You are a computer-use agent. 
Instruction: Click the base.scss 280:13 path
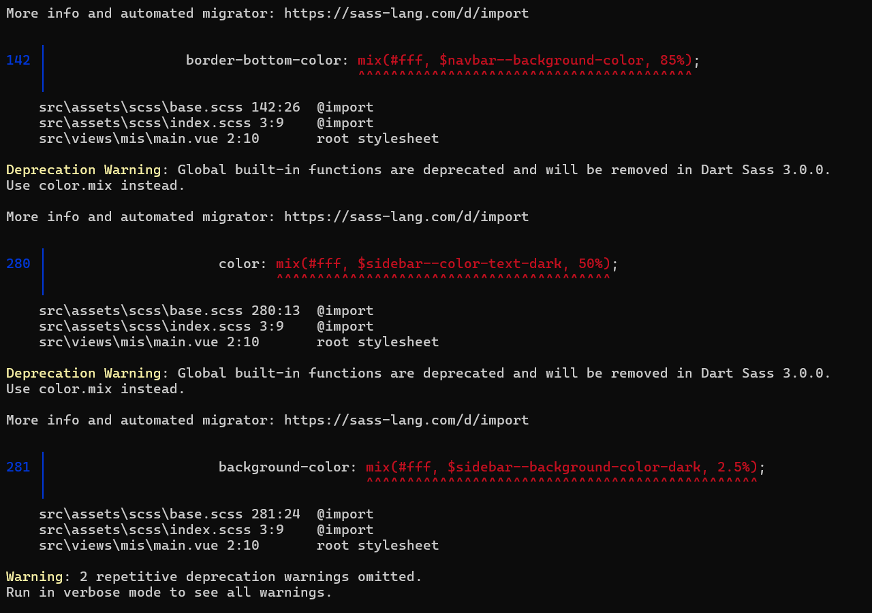click(x=170, y=310)
